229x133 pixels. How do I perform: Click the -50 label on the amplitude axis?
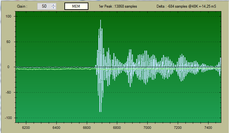[9, 93]
